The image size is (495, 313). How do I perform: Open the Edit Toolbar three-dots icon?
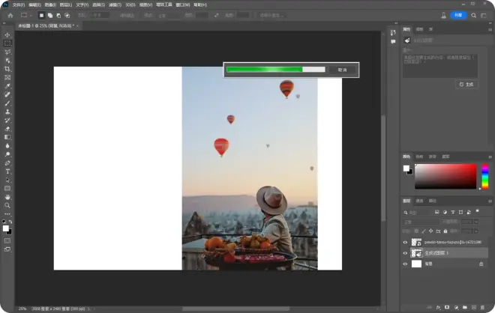click(x=7, y=214)
